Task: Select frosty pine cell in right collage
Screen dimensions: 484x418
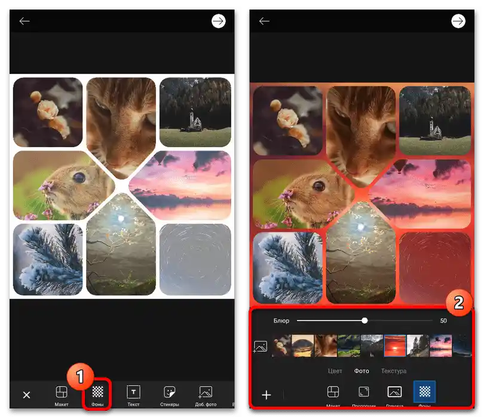Action: (287, 268)
